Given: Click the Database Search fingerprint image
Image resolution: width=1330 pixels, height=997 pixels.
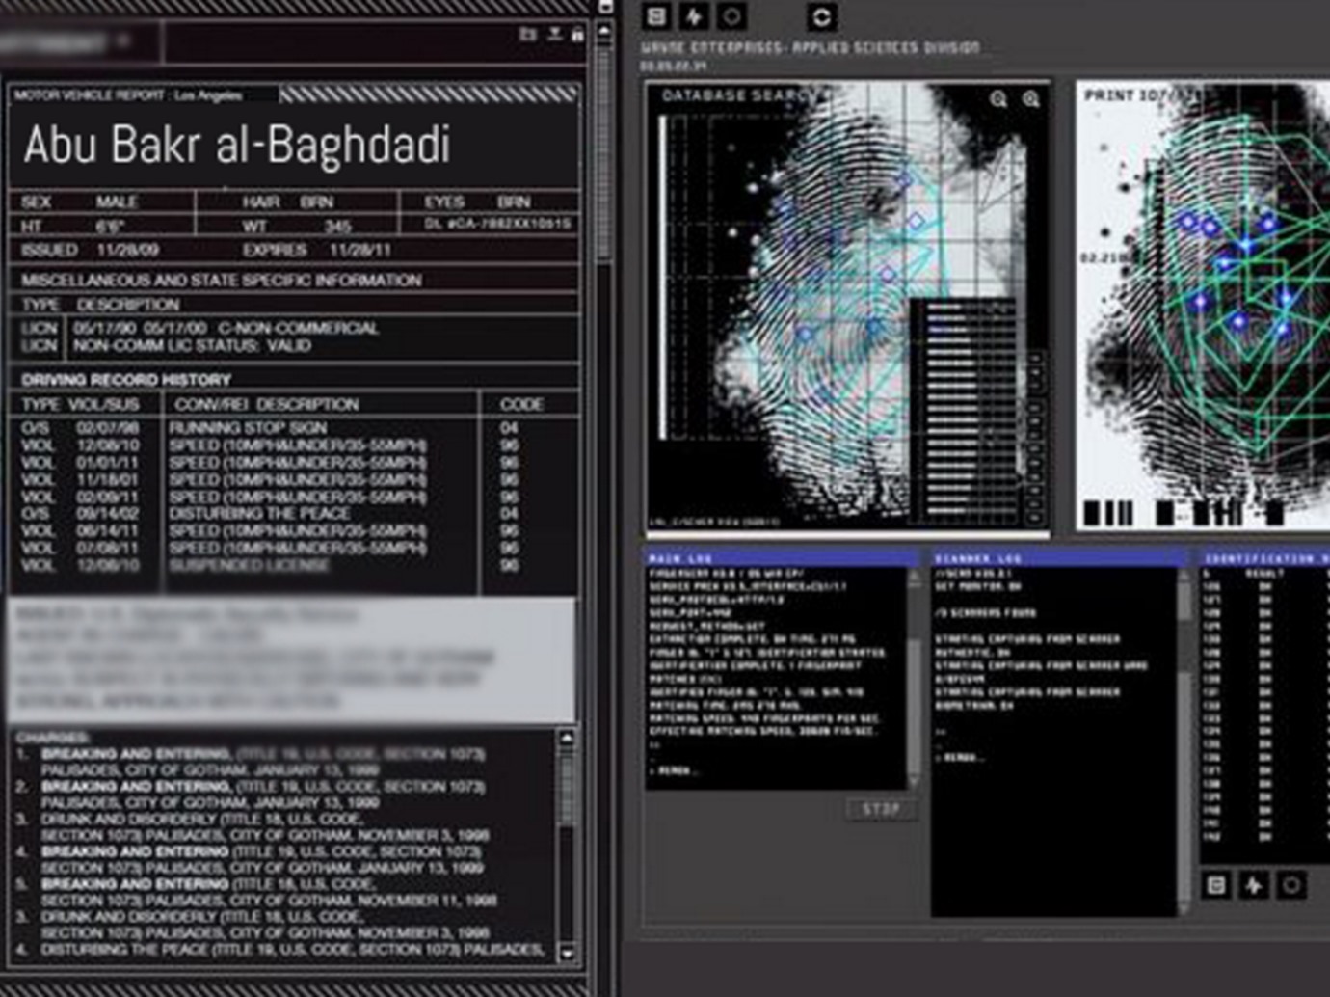Looking at the screenshot, I should 847,306.
